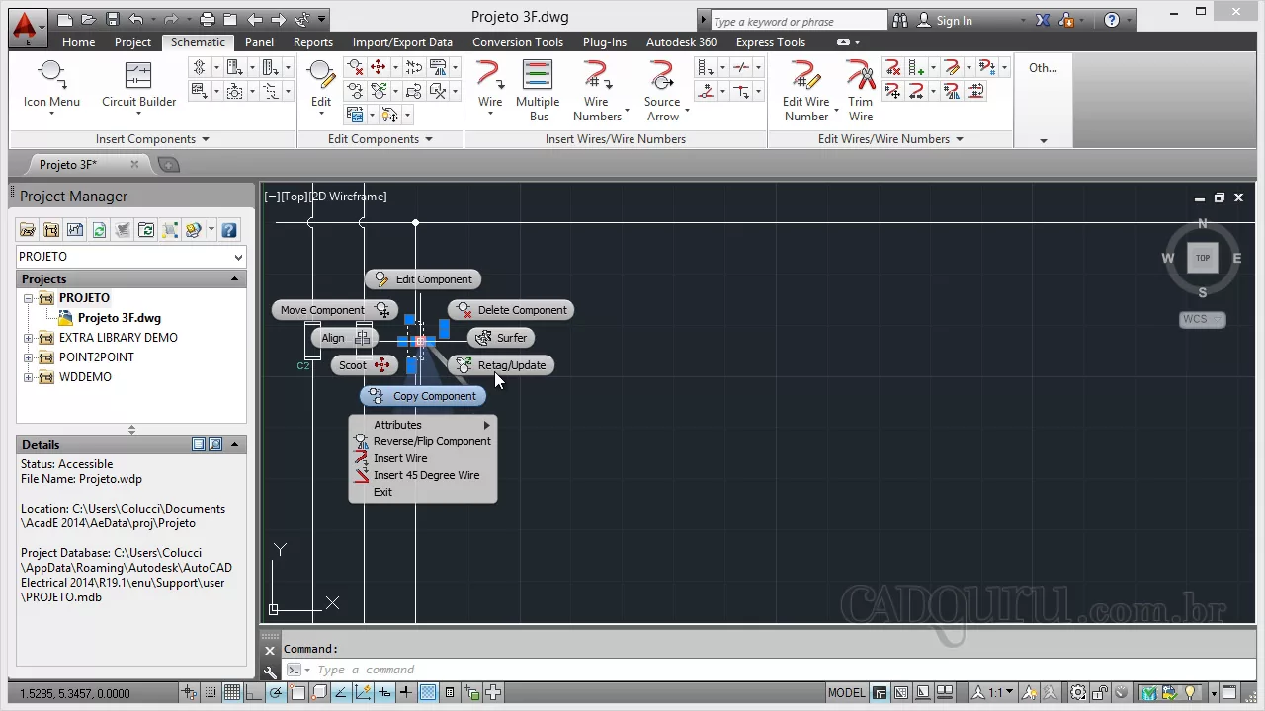This screenshot has height=711, width=1265.
Task: Click the Move Component ribbon icon
Action: [x=379, y=67]
